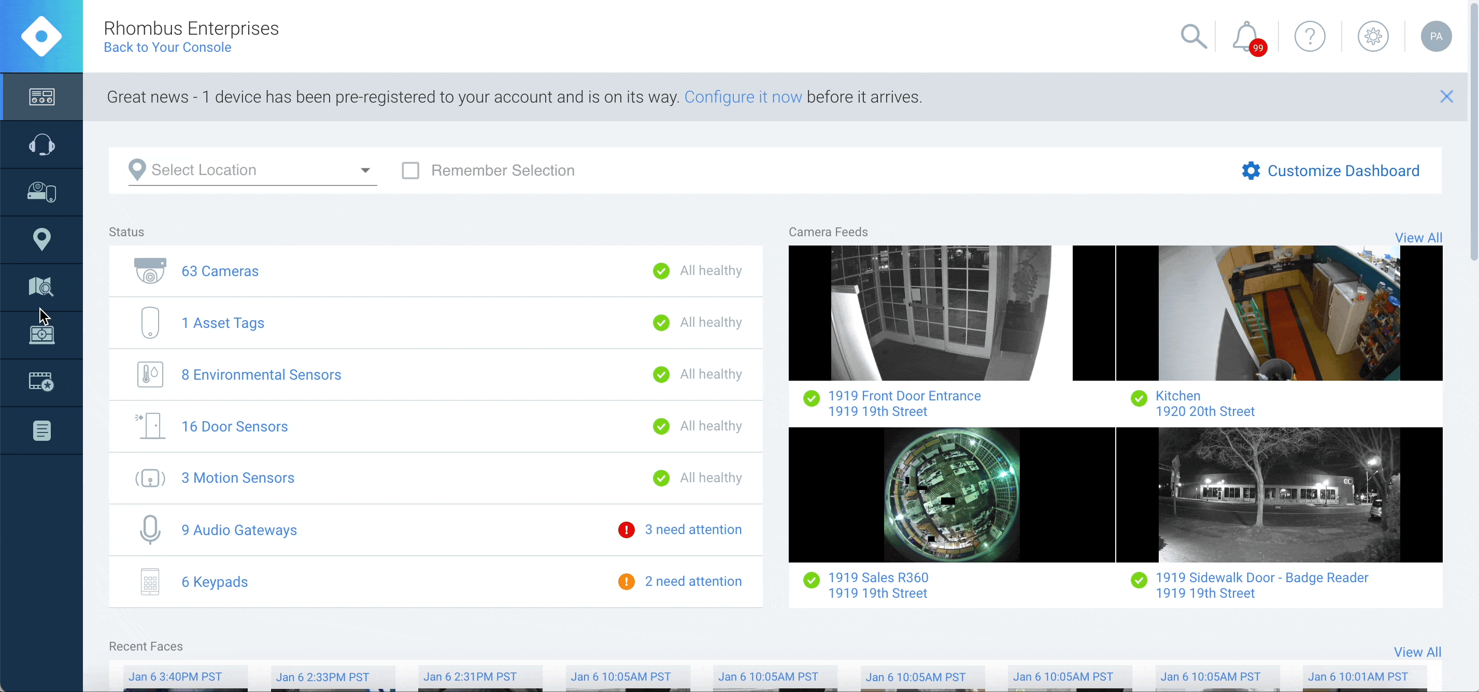Open the reports document sidebar icon

[x=42, y=430]
